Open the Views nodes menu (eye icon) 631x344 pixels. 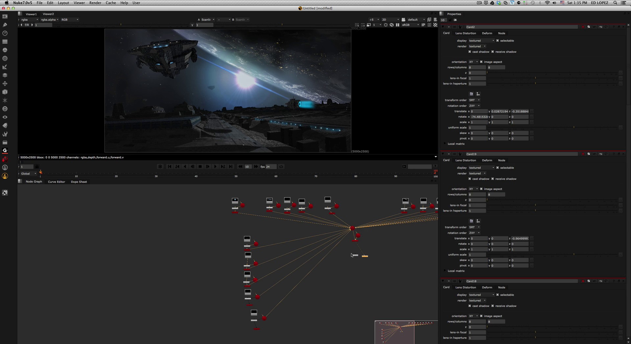pos(5,117)
